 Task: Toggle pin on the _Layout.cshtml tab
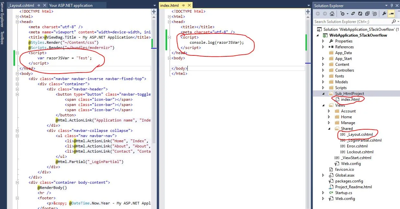tap(38, 6)
